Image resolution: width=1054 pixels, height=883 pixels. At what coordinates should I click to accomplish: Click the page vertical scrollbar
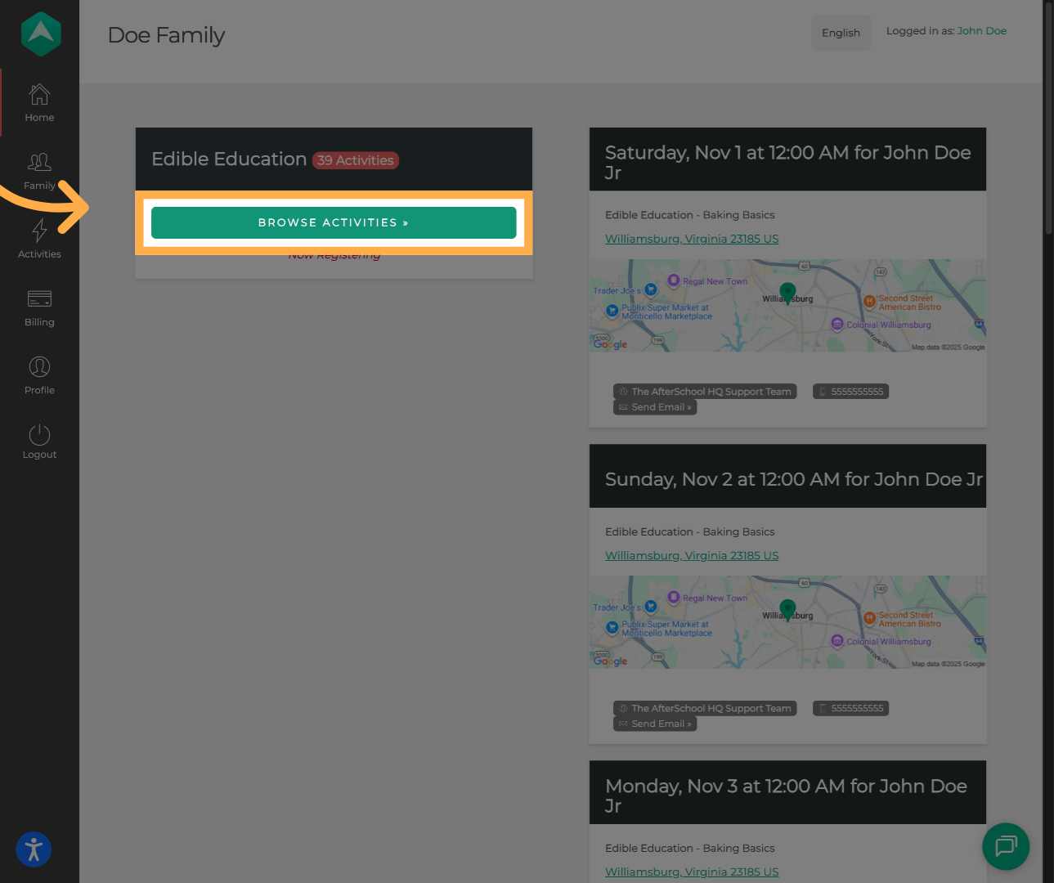tap(1048, 123)
